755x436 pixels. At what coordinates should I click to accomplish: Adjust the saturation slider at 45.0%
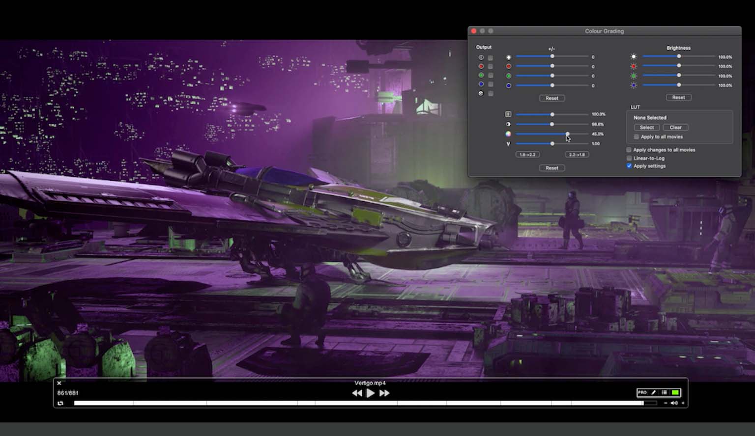552,134
